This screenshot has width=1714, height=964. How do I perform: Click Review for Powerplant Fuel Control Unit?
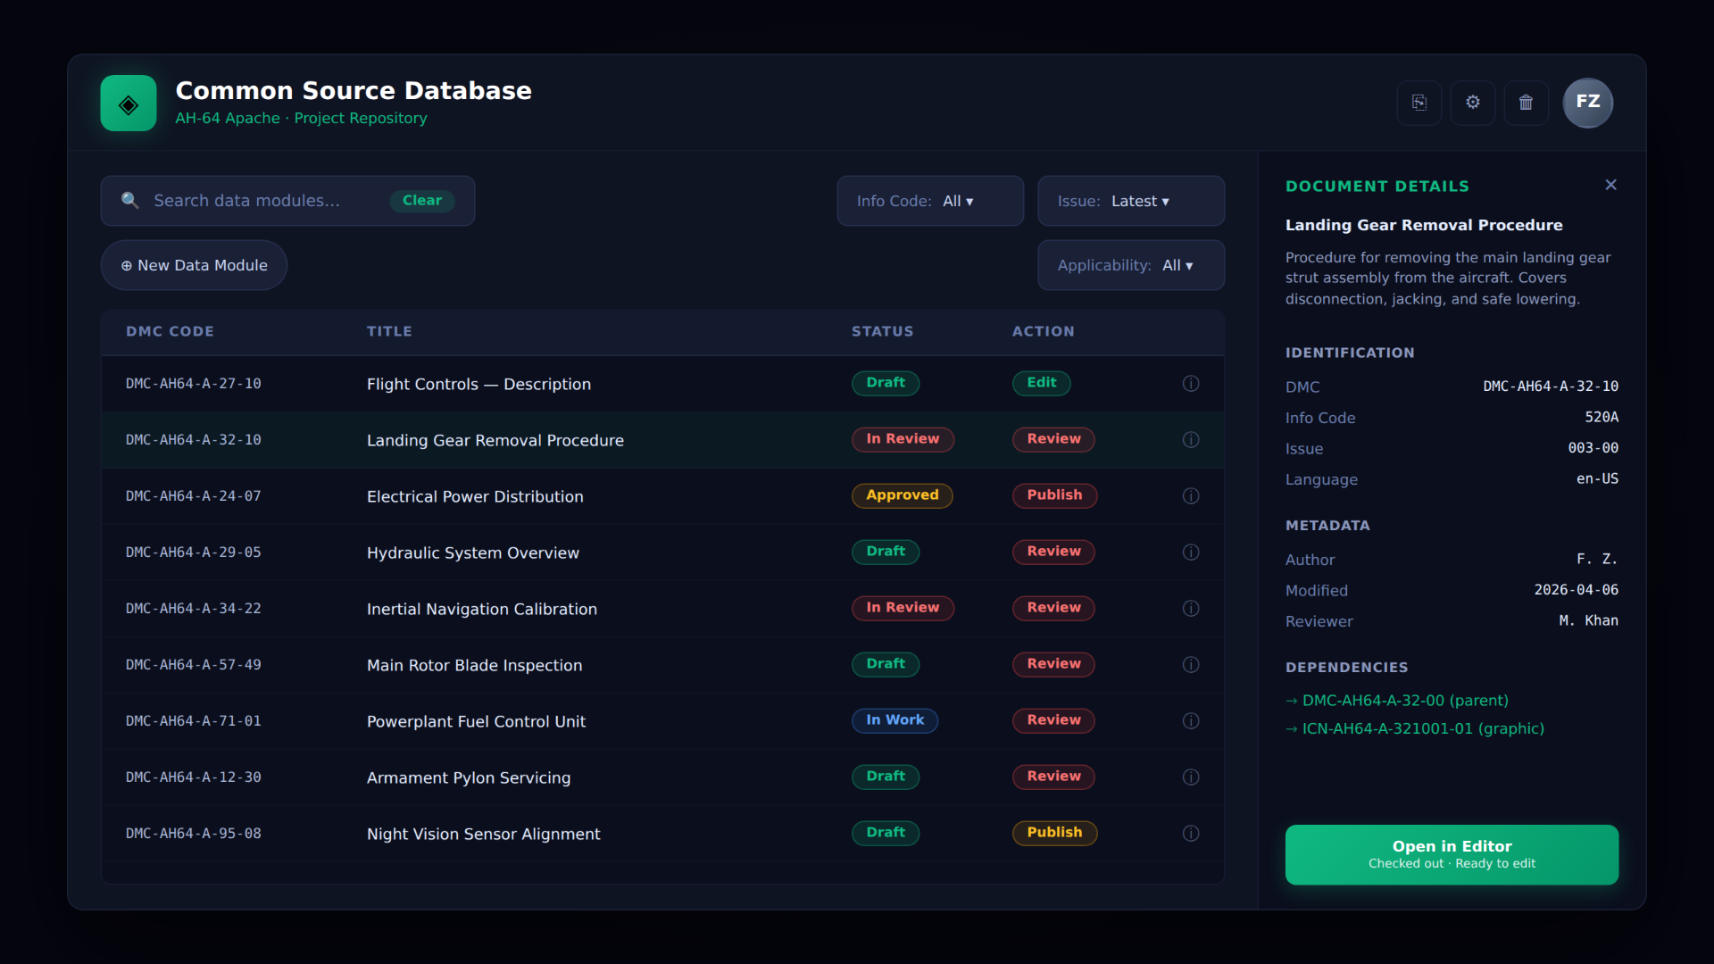point(1053,720)
